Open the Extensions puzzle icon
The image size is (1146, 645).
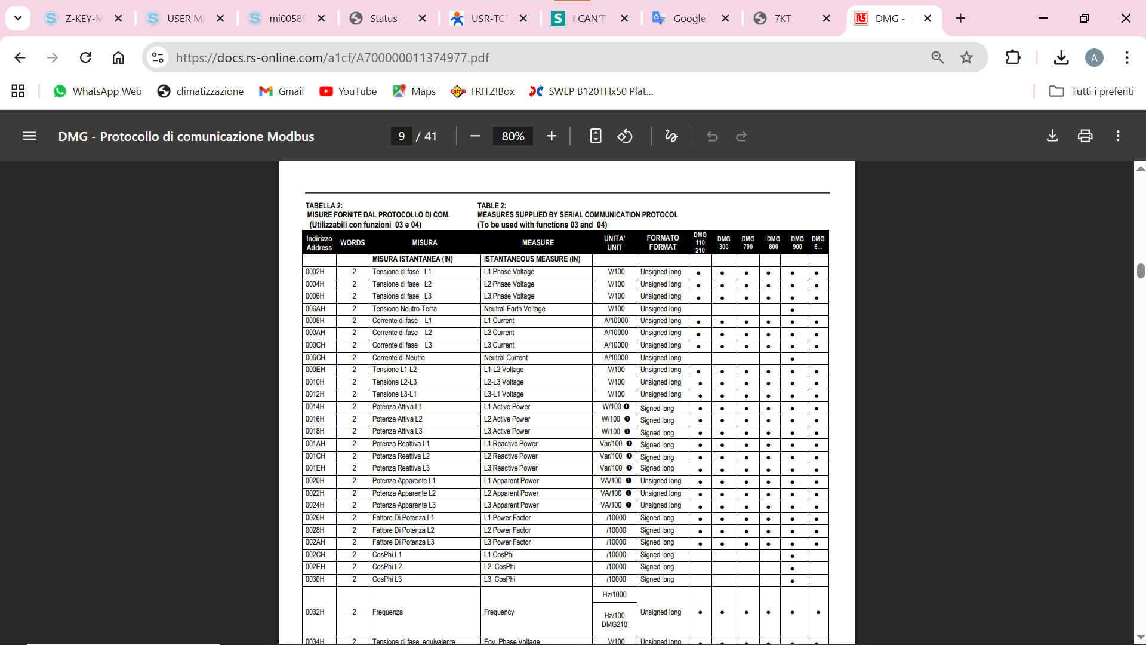click(x=1013, y=57)
